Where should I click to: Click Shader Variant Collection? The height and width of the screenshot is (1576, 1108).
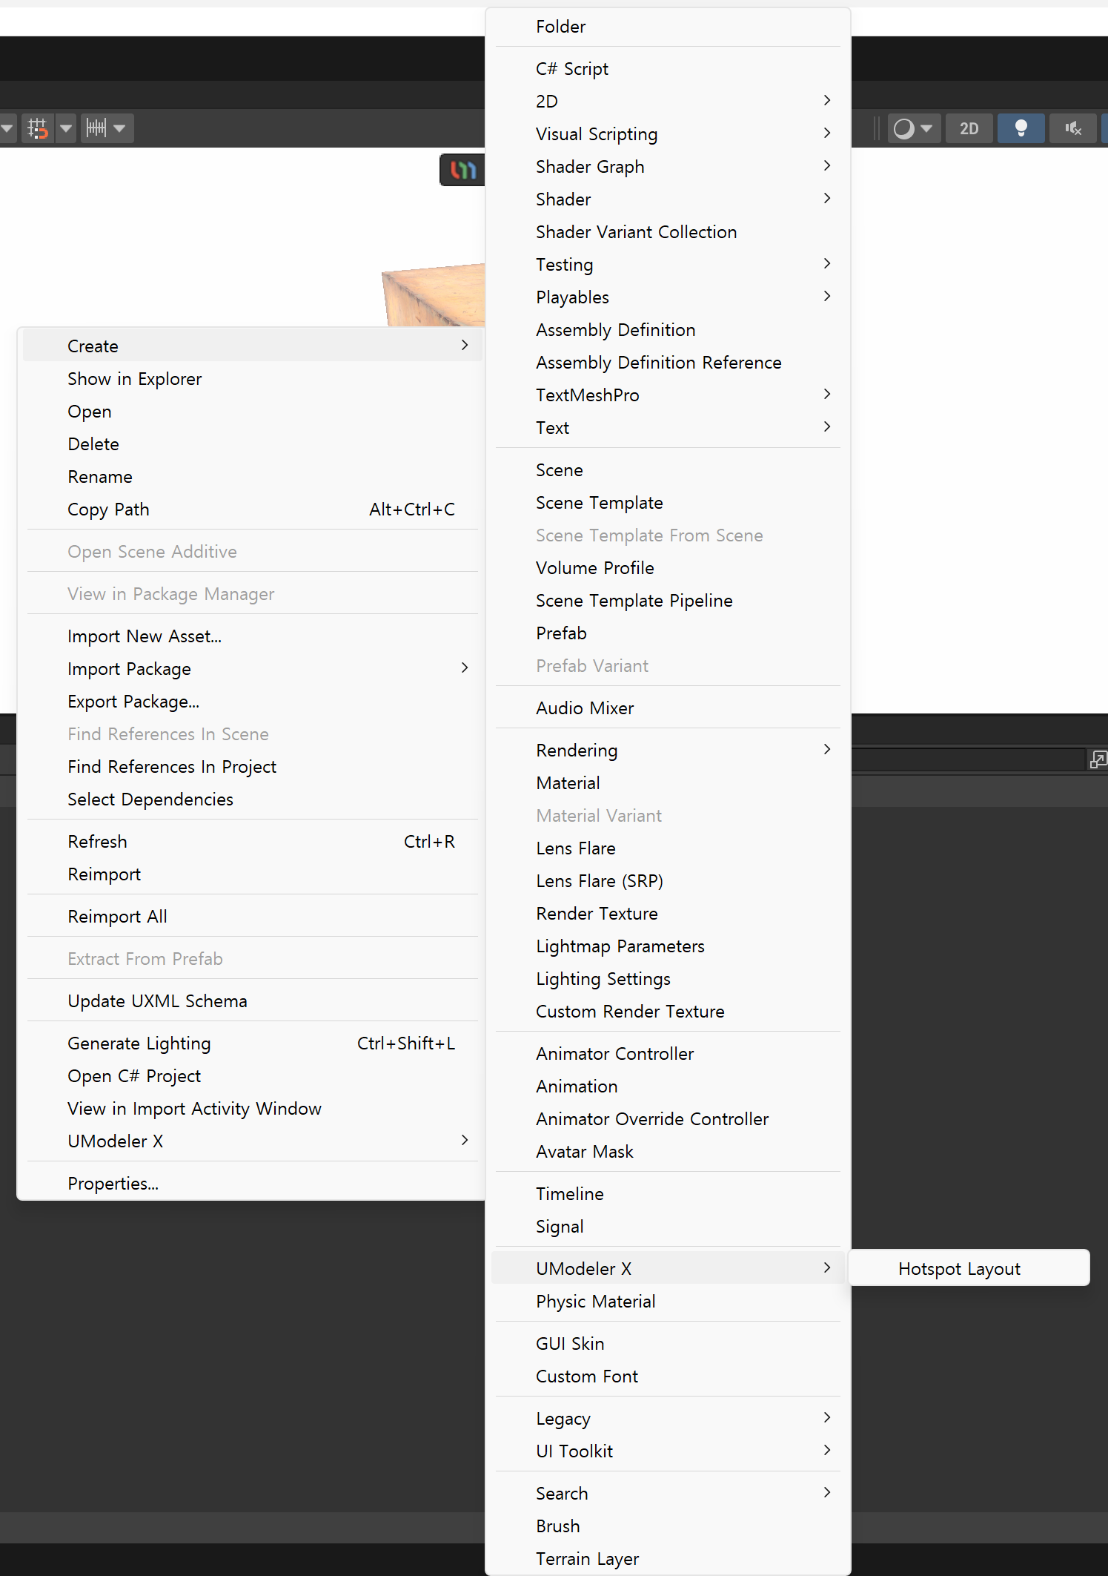668,232
